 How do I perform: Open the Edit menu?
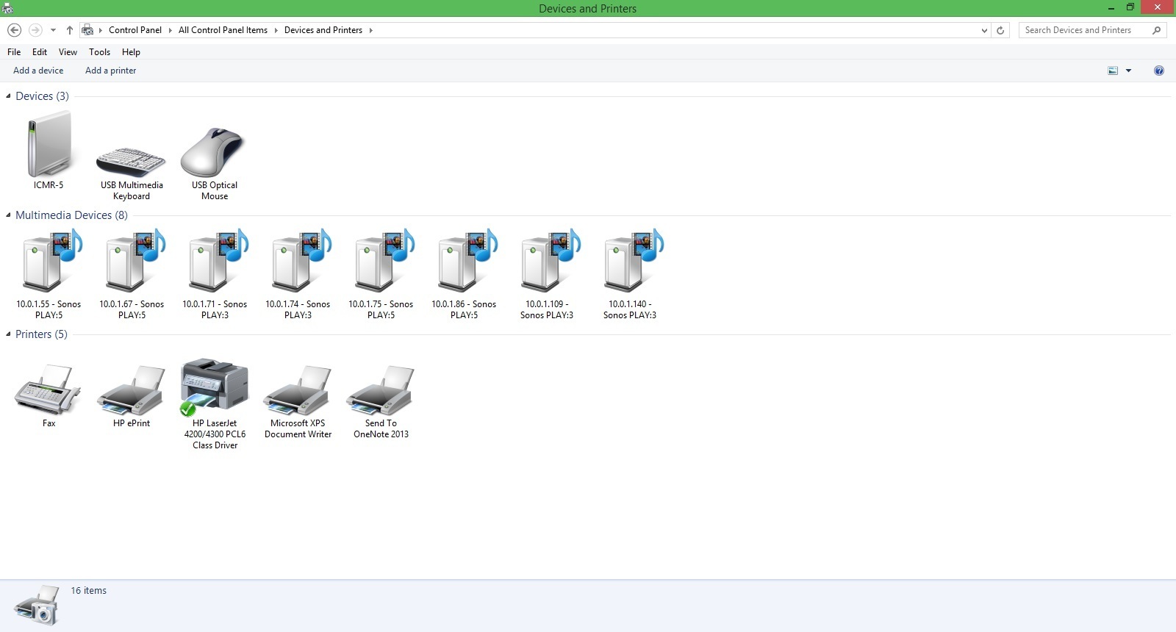click(40, 52)
